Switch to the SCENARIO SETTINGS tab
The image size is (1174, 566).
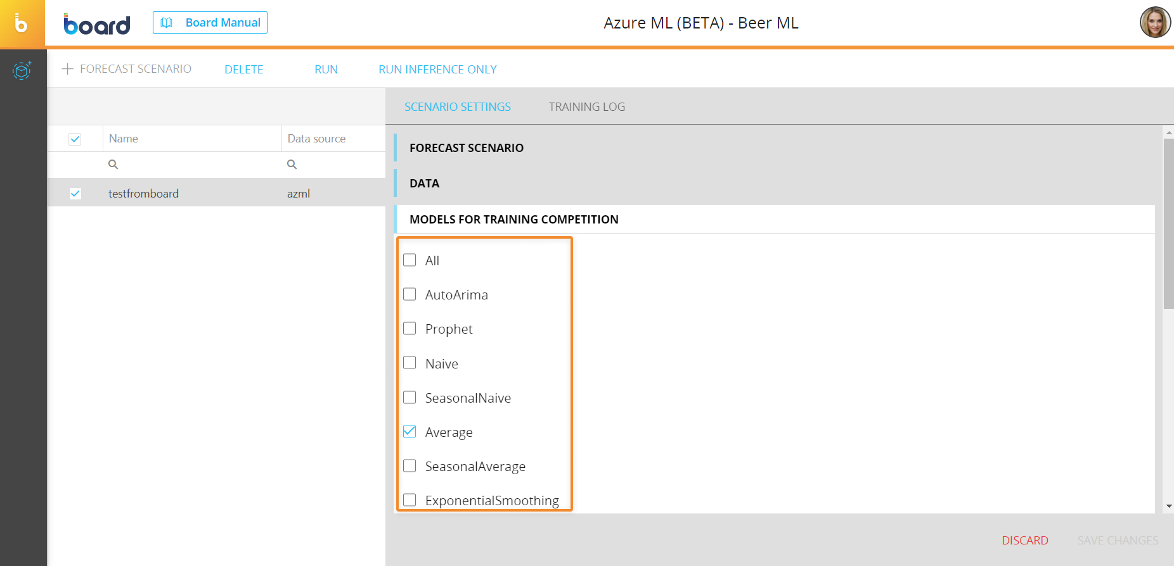click(458, 106)
